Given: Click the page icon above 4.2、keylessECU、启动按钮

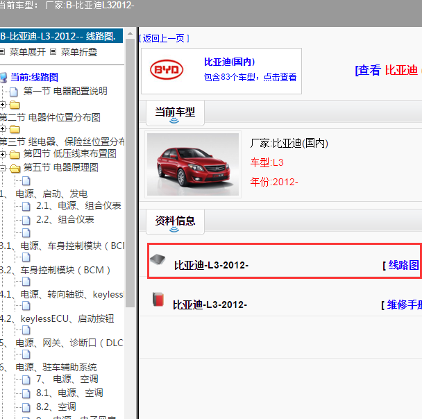Looking at the screenshot, I should 26,305.
